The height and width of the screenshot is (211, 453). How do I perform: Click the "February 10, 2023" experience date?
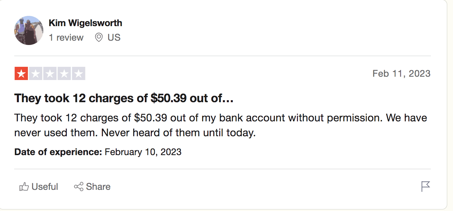click(143, 152)
